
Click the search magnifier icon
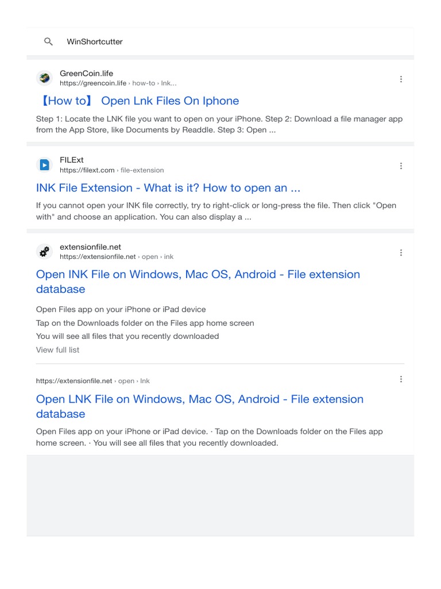point(49,42)
